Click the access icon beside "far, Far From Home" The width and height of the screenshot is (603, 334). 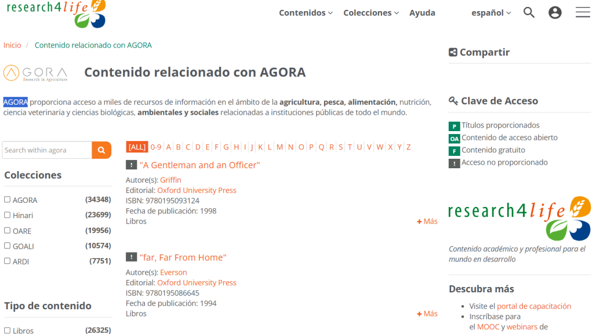[131, 257]
